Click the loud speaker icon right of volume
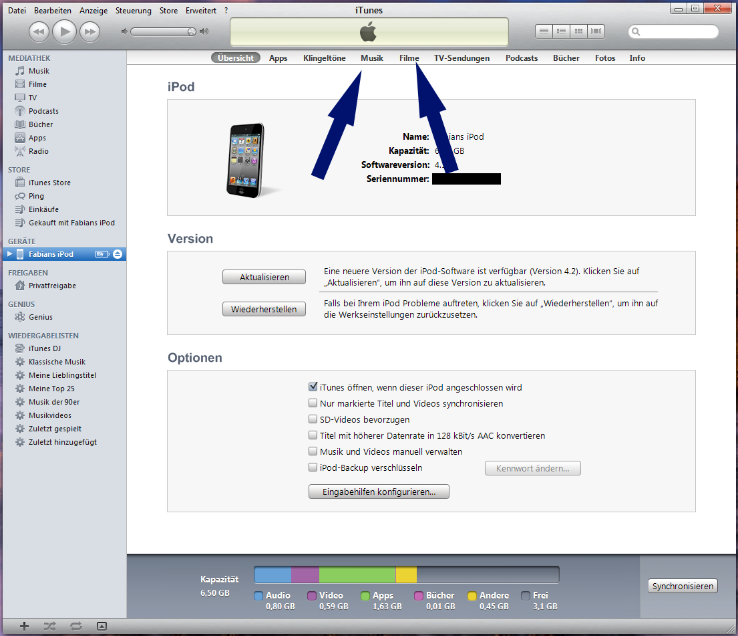The height and width of the screenshot is (636, 738). pyautogui.click(x=204, y=31)
